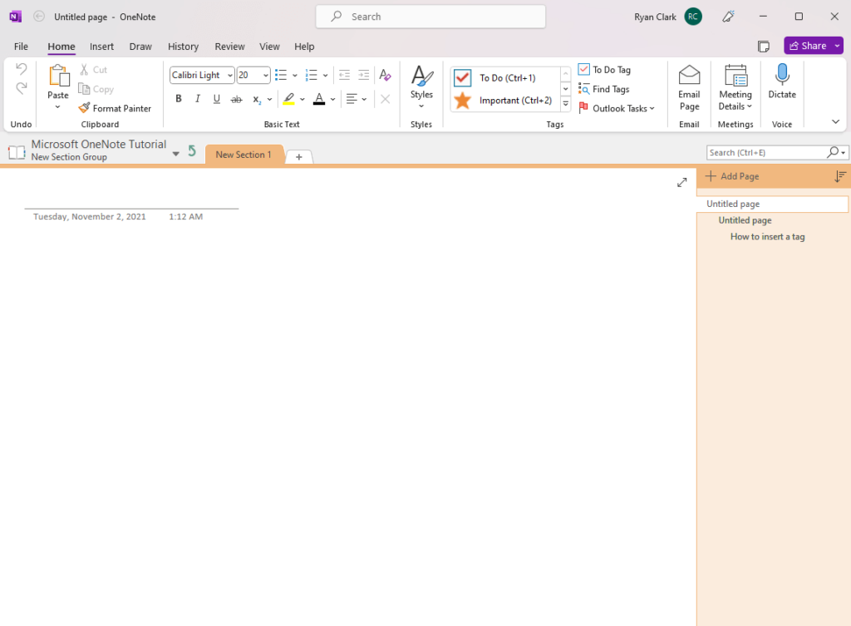Click the Email Page envelope icon
Image resolution: width=851 pixels, height=626 pixels.
(x=689, y=75)
